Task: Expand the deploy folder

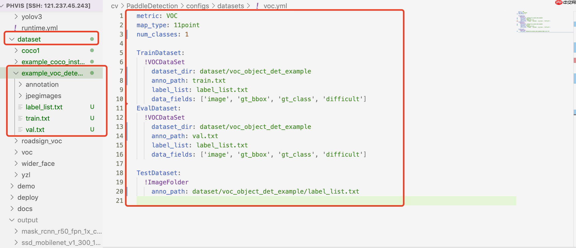Action: coord(12,197)
